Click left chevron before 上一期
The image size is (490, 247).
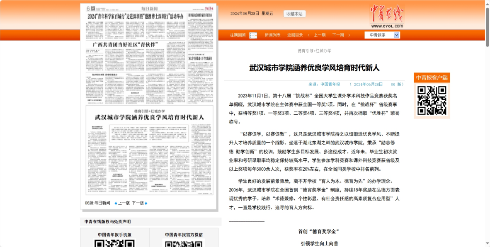[308, 35]
